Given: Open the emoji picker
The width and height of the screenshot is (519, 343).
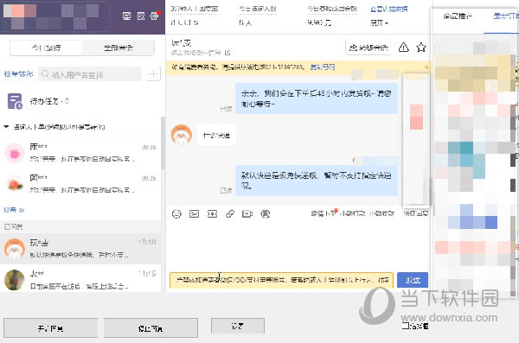Looking at the screenshot, I should point(176,214).
